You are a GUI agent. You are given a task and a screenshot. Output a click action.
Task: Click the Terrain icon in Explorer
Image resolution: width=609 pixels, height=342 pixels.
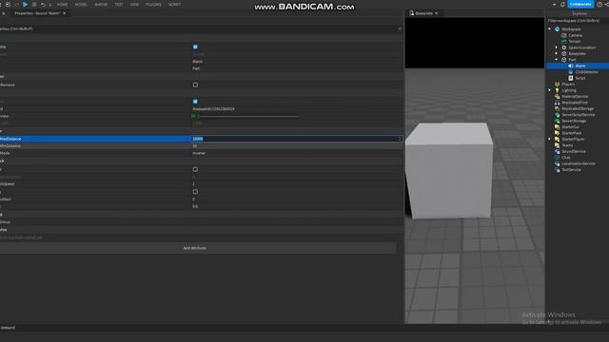[x=564, y=42]
